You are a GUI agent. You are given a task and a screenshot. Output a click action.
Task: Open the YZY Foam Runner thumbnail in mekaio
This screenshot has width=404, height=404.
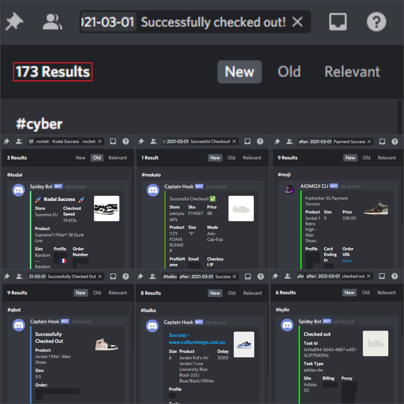(241, 208)
